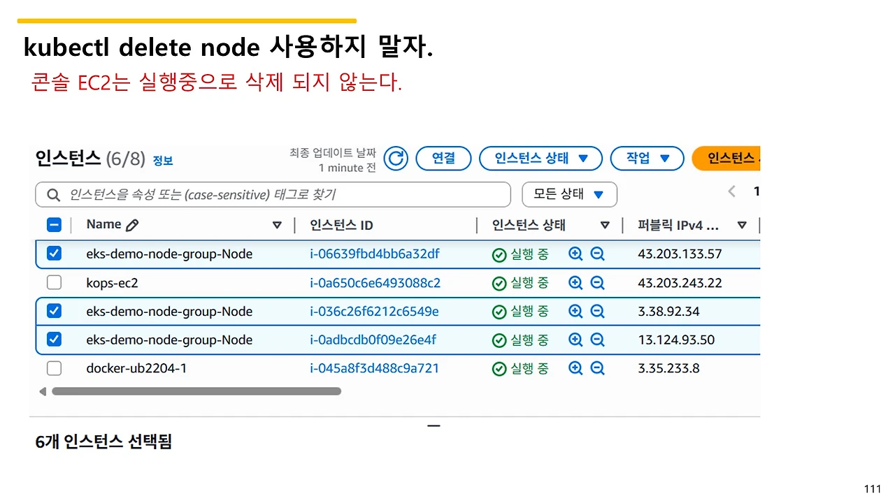Click the 연결 button

point(443,158)
